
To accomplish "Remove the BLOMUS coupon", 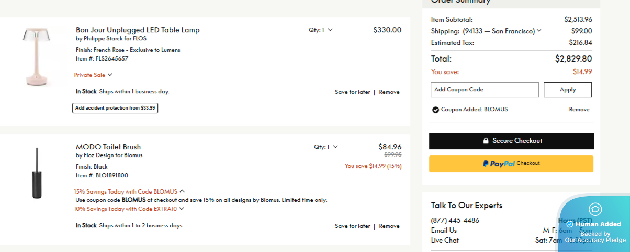I will tap(579, 110).
